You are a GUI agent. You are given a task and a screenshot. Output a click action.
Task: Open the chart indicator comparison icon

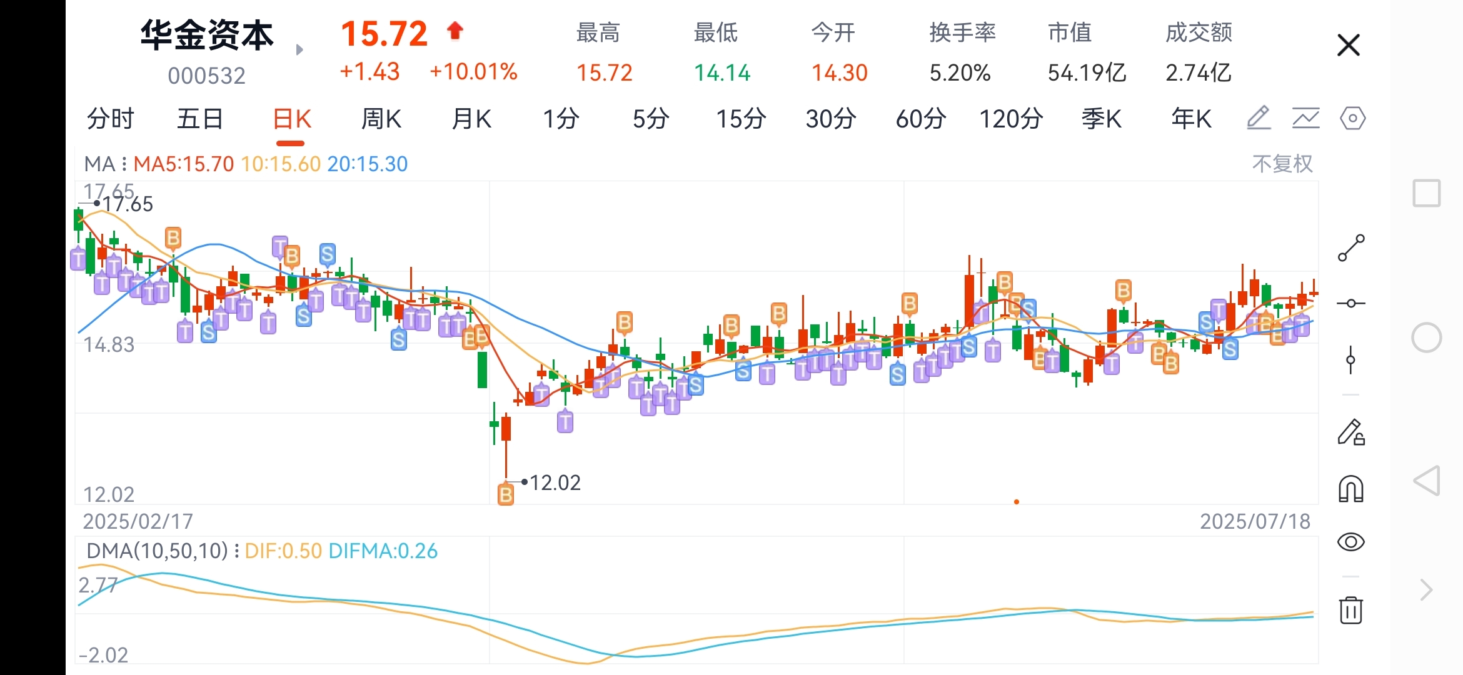click(1305, 118)
